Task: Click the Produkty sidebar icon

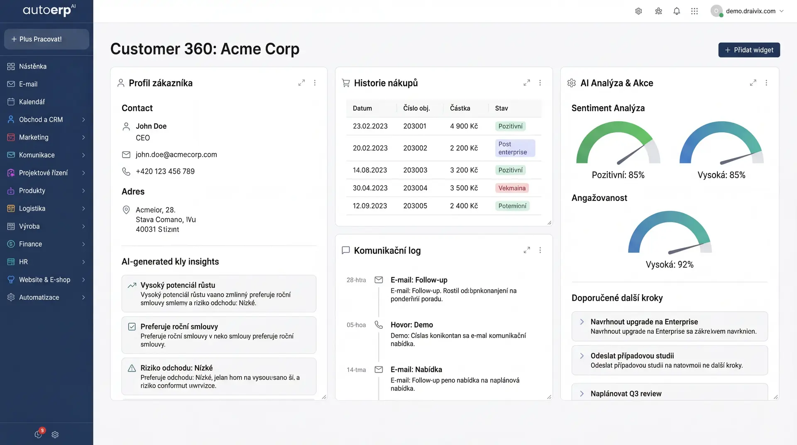Action: [11, 191]
